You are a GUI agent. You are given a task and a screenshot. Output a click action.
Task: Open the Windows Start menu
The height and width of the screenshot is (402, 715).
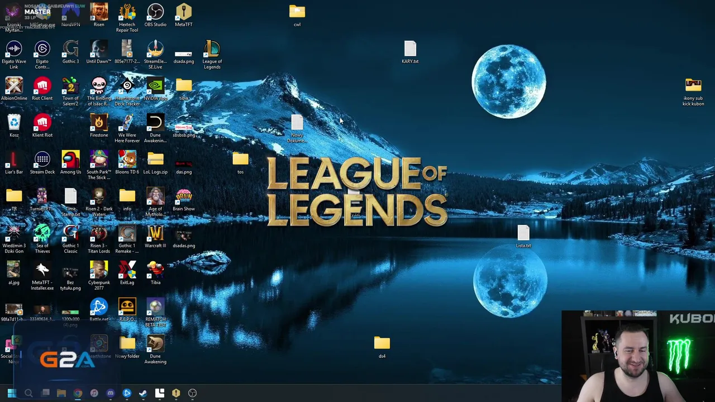pyautogui.click(x=12, y=393)
